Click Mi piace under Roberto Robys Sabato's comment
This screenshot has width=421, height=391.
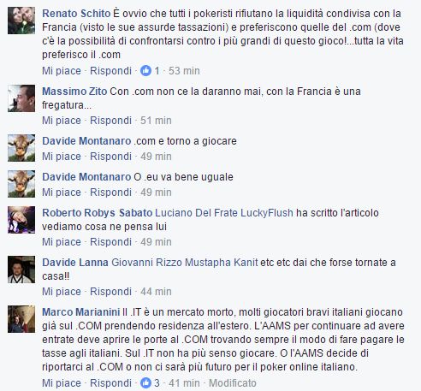(62, 242)
